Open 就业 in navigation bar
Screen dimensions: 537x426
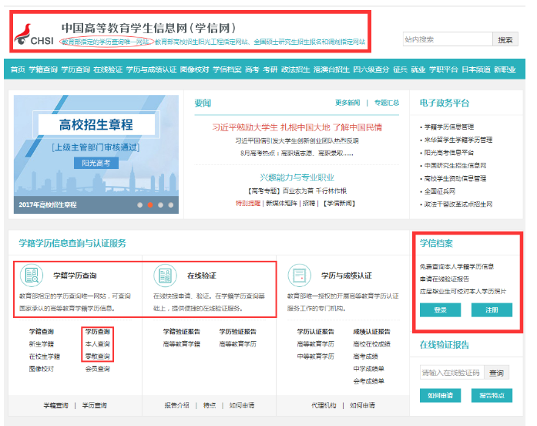pos(418,69)
